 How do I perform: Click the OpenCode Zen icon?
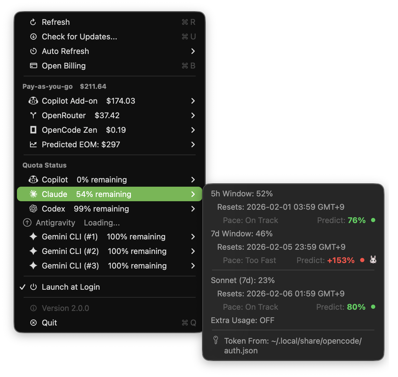(x=33, y=130)
